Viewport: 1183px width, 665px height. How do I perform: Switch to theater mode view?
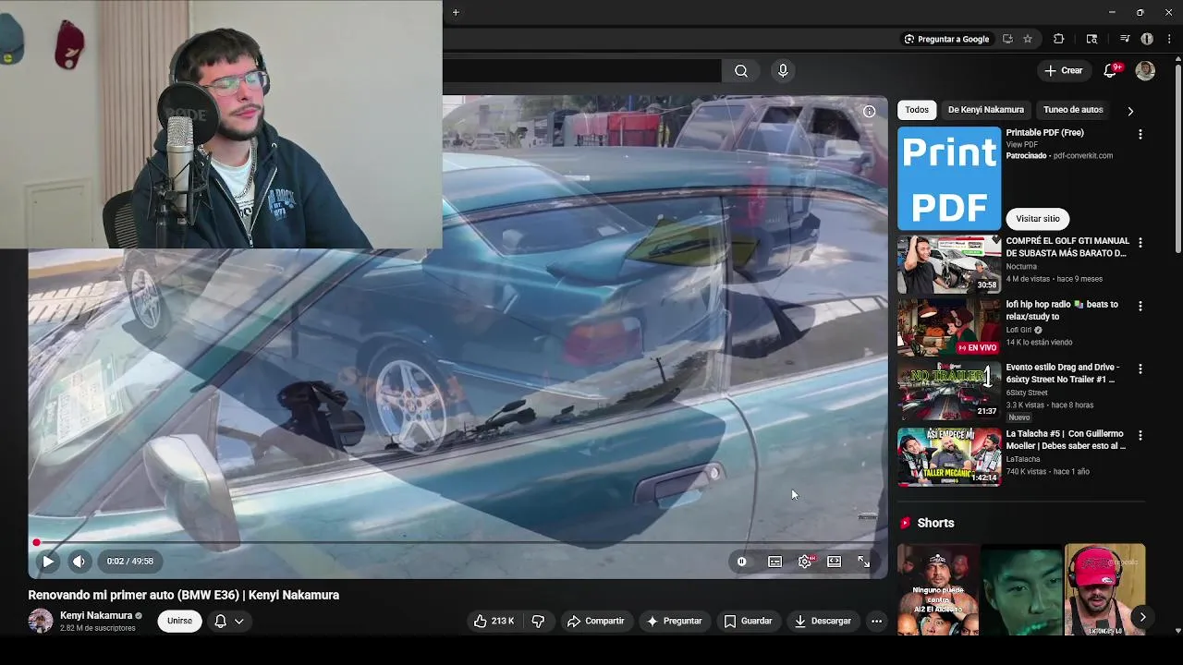pos(835,561)
